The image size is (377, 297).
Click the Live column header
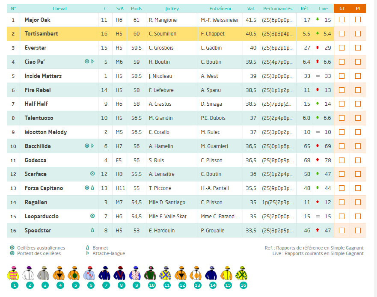coord(323,9)
